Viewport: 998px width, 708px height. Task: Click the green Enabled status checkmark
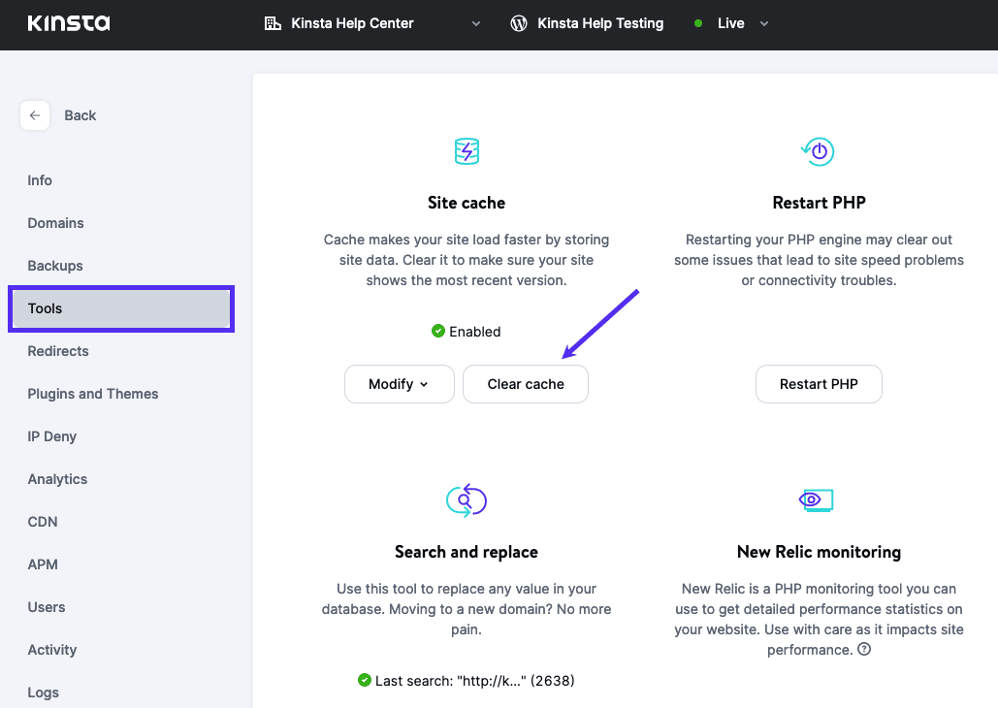(x=438, y=332)
